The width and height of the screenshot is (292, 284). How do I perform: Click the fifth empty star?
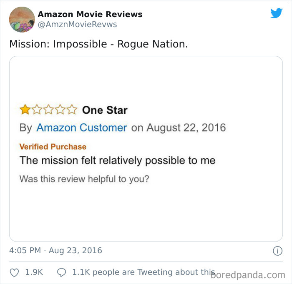point(72,110)
